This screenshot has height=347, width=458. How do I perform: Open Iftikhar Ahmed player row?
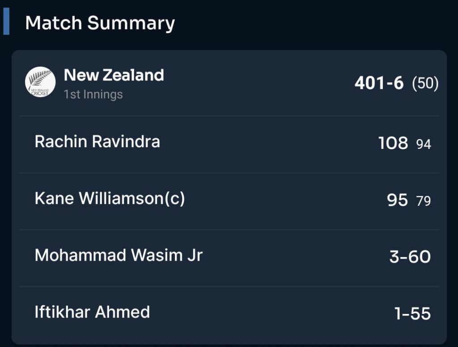tap(229, 314)
